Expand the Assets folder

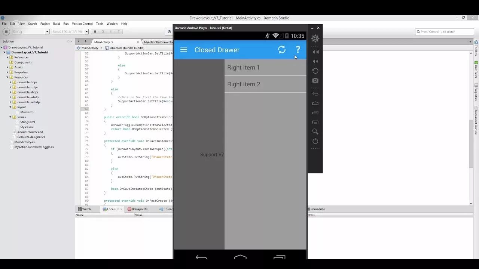coord(7,67)
